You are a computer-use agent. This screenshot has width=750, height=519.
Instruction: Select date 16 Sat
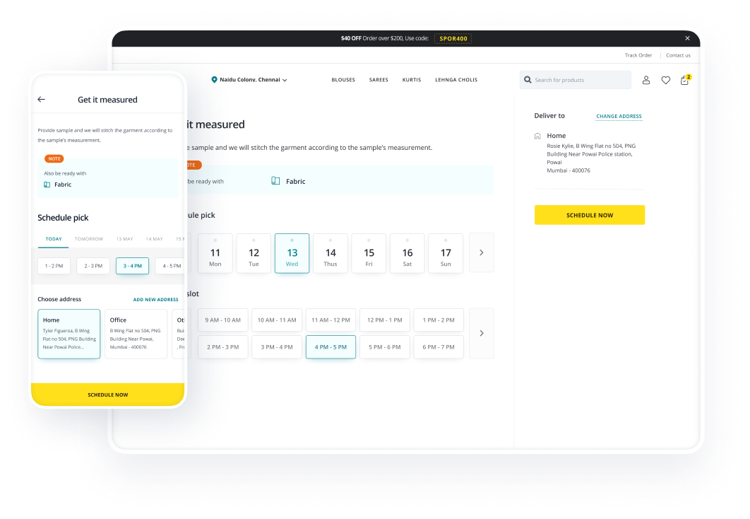tap(407, 253)
